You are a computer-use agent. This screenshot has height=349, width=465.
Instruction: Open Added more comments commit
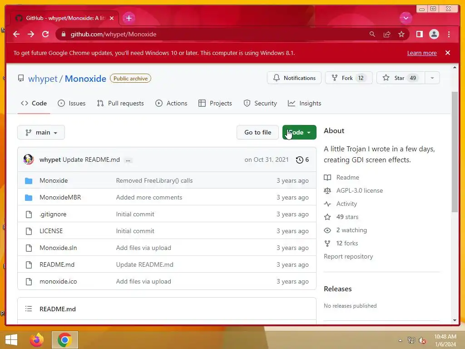(x=149, y=197)
